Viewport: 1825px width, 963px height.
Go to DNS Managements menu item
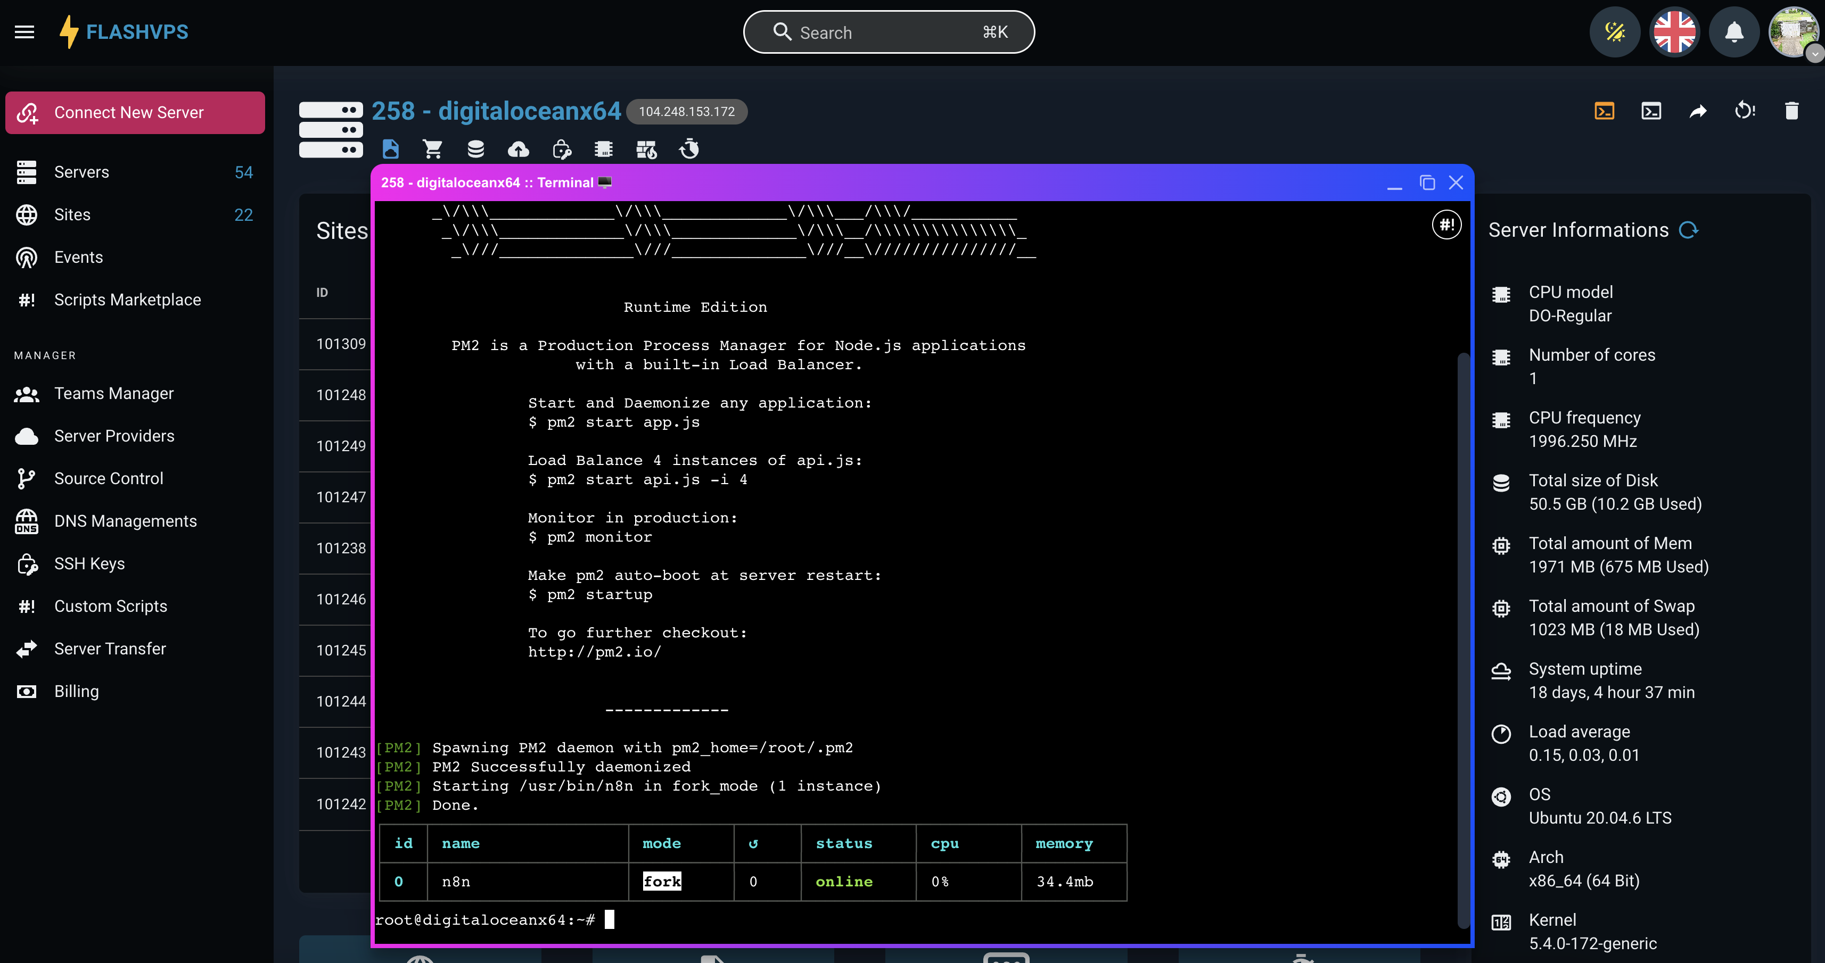pos(126,521)
